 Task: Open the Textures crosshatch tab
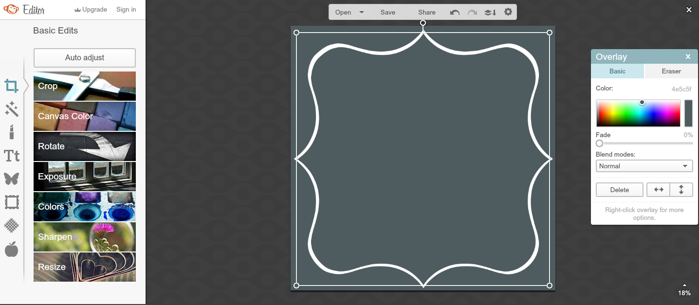click(x=12, y=225)
